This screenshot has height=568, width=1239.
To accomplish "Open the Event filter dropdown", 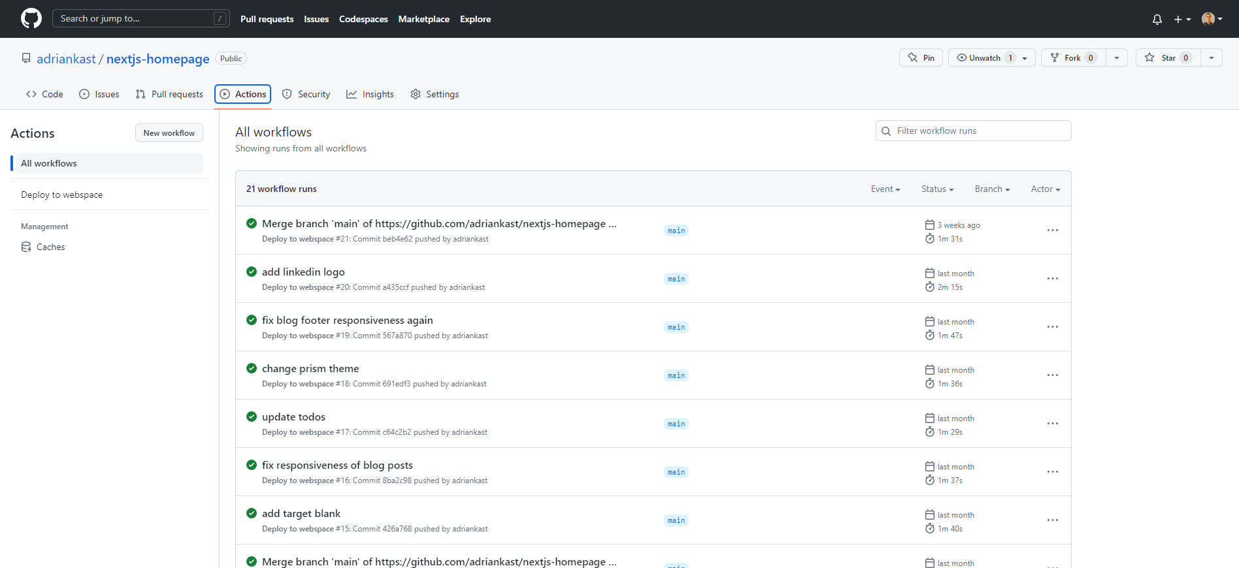I will pos(885,189).
